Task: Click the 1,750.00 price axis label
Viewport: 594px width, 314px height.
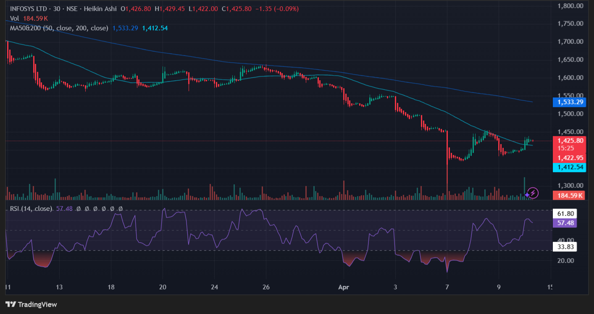Action: pyautogui.click(x=570, y=24)
